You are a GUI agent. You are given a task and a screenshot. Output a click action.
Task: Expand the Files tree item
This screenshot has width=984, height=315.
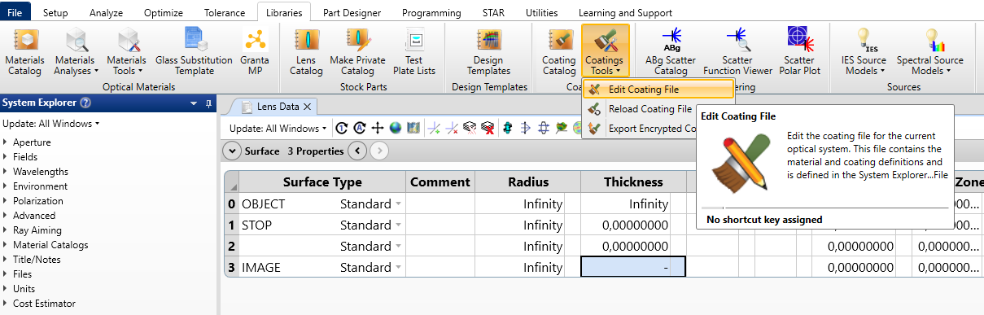click(x=6, y=274)
